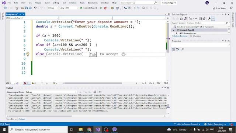Click Categorized icon in Properties panel
This screenshot has width=236, height=133.
click(x=174, y=49)
